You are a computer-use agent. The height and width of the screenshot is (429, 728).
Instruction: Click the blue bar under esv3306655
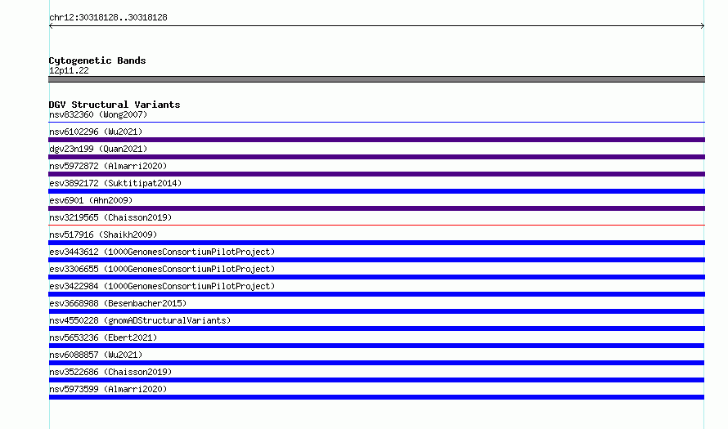pyautogui.click(x=376, y=277)
